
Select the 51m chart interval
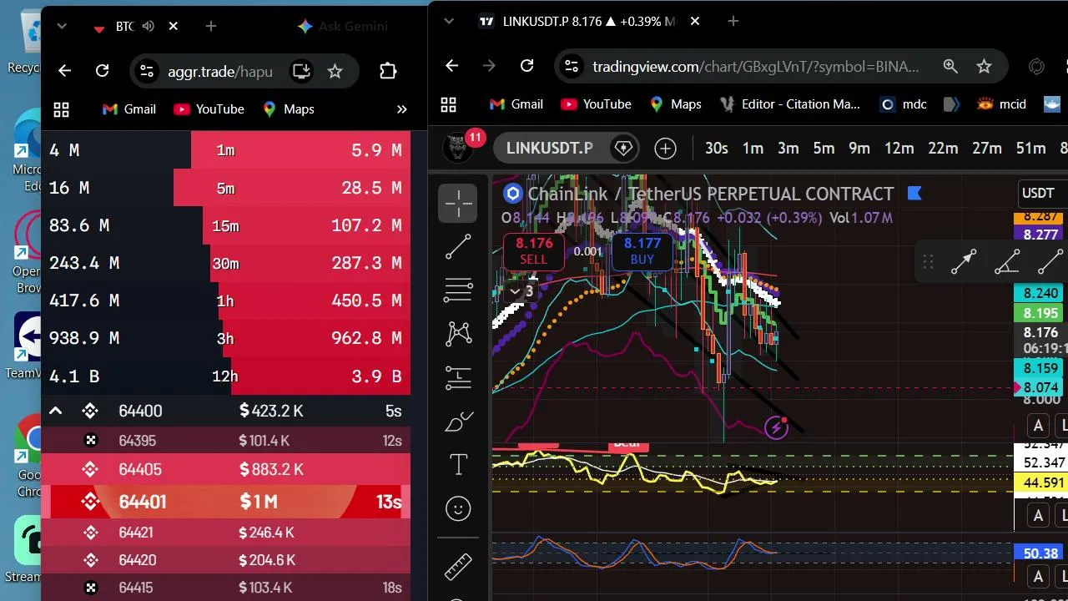pos(1030,149)
